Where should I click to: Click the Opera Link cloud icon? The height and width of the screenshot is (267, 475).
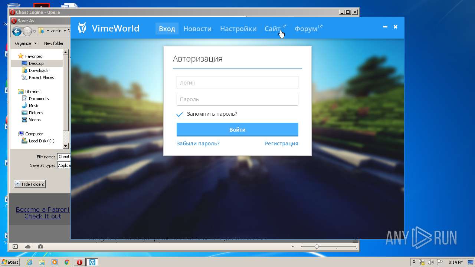pos(28,247)
